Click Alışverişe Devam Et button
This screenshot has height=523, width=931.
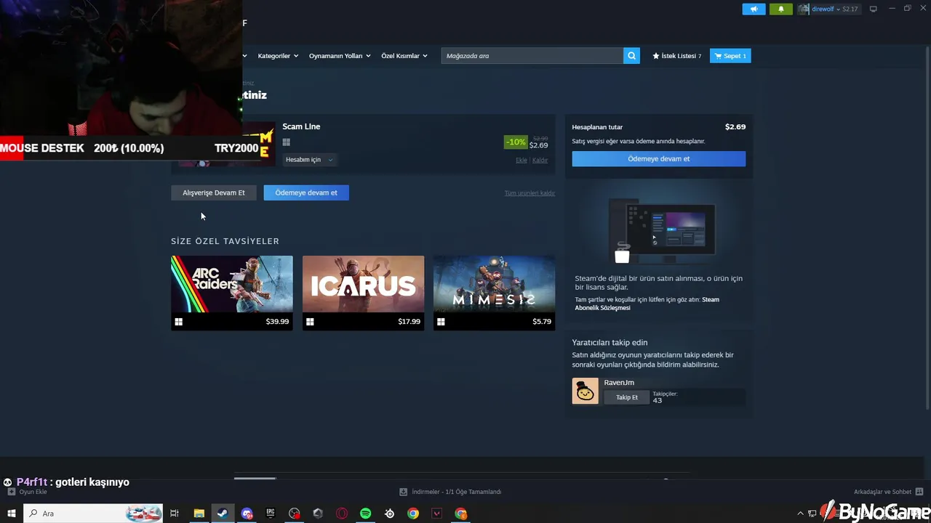[x=214, y=192]
